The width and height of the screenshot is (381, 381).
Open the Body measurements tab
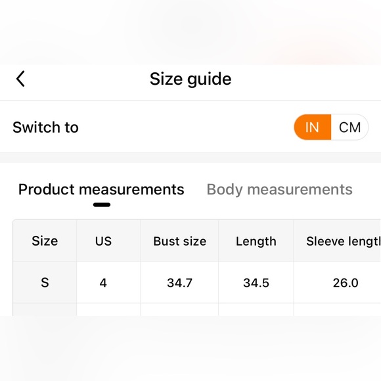[x=279, y=189]
